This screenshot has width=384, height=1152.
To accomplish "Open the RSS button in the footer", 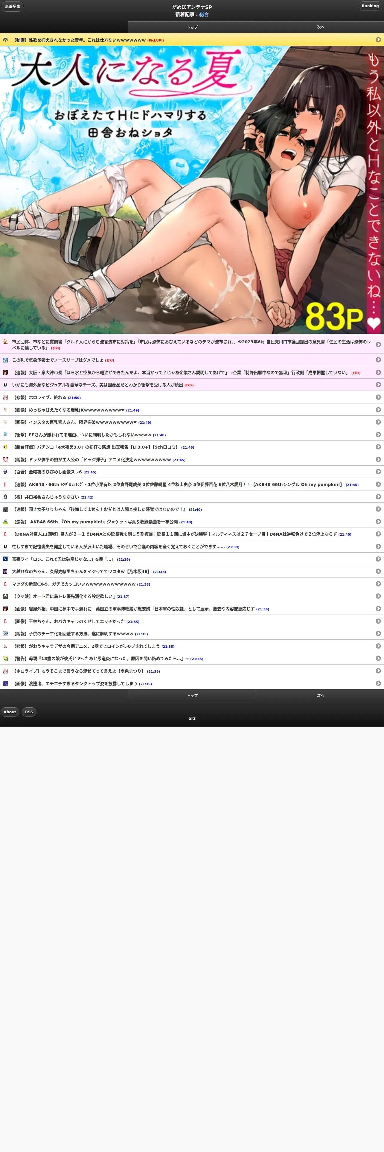I will 29,711.
